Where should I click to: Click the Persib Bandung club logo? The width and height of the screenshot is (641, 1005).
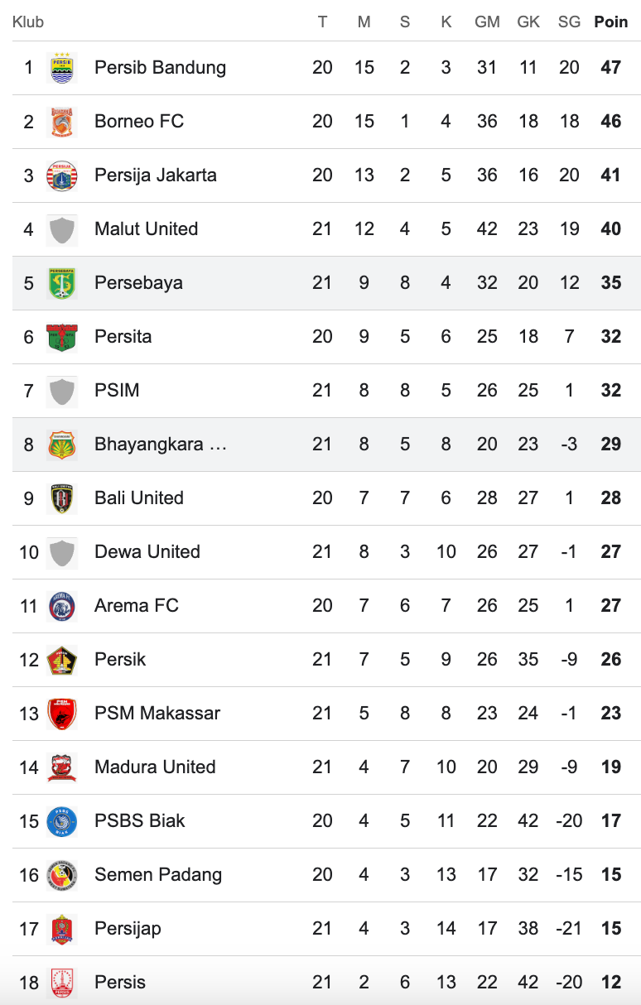point(62,68)
